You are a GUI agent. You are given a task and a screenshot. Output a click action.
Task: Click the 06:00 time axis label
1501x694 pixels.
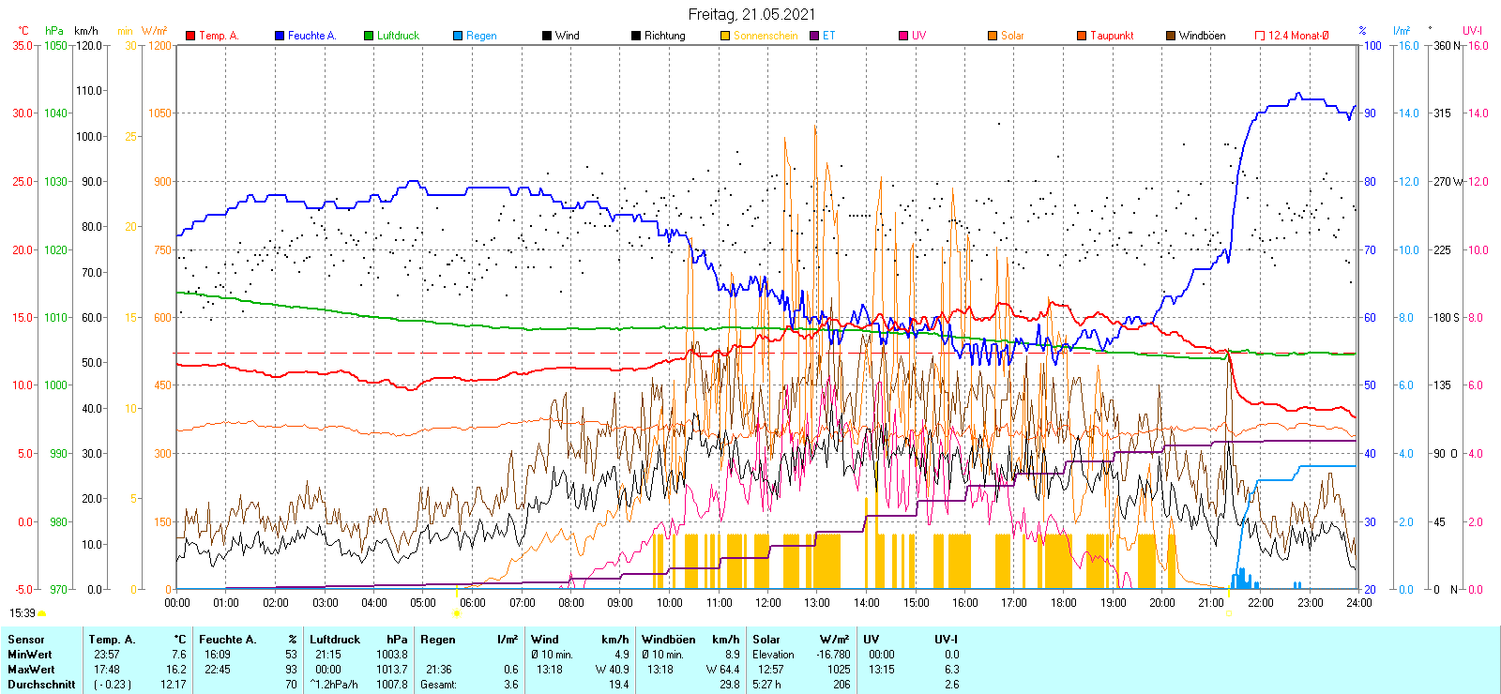(473, 603)
